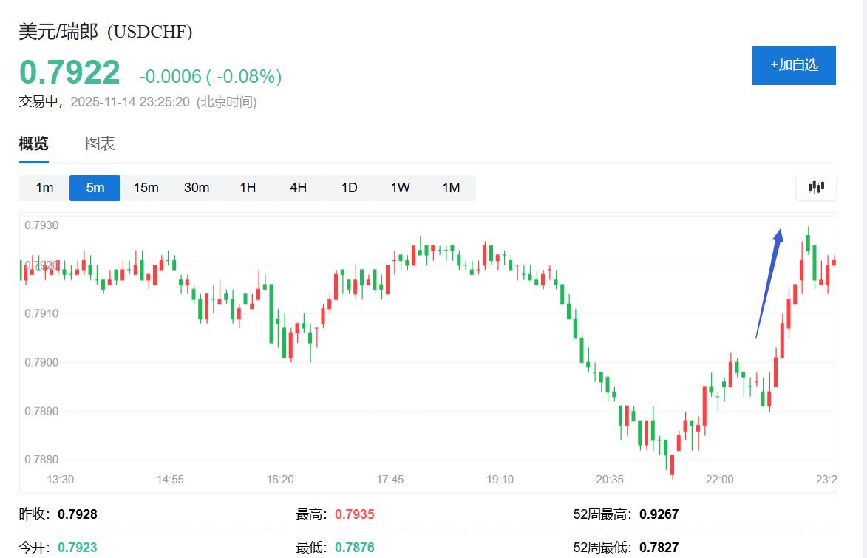Select the 1m timeframe
Screen dimensions: 867x558
[44, 188]
